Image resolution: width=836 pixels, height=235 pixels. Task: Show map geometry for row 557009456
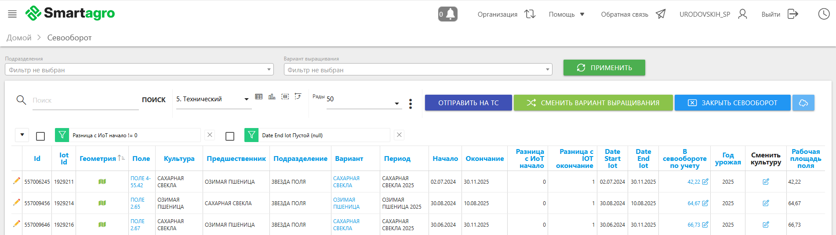coord(102,203)
